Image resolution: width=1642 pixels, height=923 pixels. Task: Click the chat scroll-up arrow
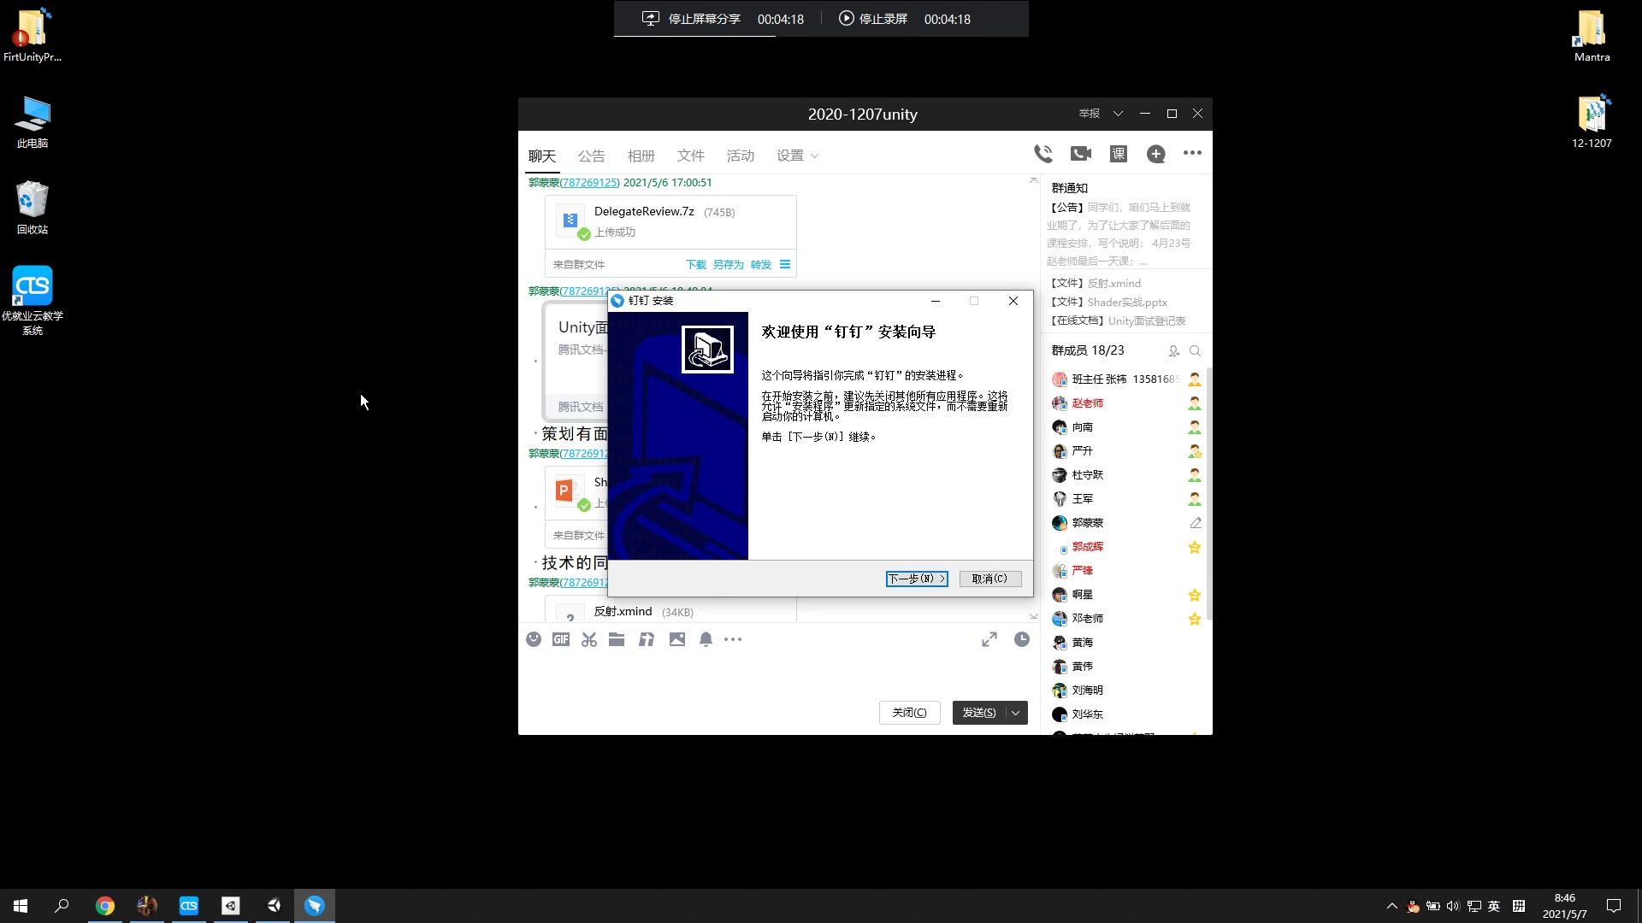(1034, 180)
